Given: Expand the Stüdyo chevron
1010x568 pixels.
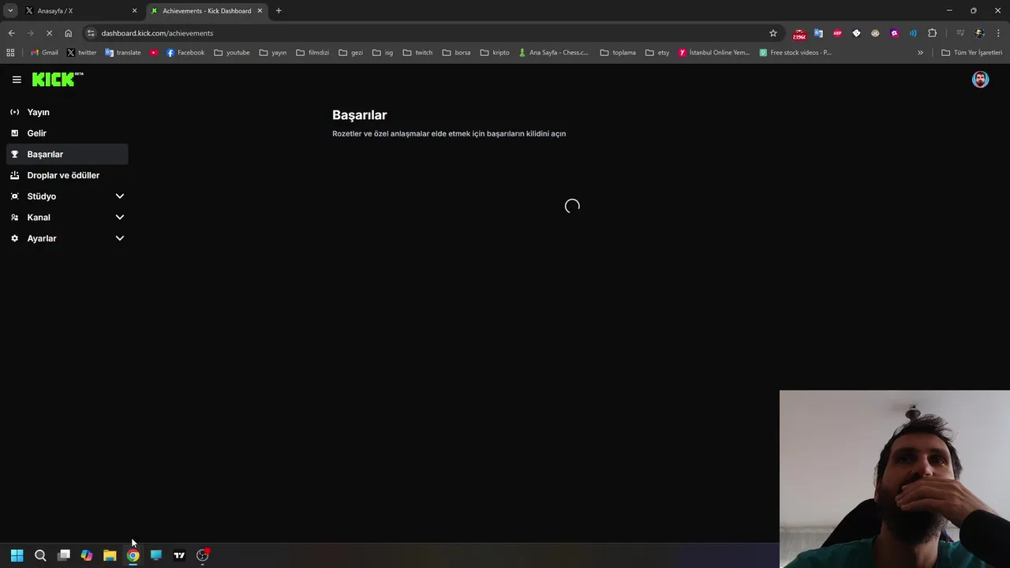Looking at the screenshot, I should 120,196.
